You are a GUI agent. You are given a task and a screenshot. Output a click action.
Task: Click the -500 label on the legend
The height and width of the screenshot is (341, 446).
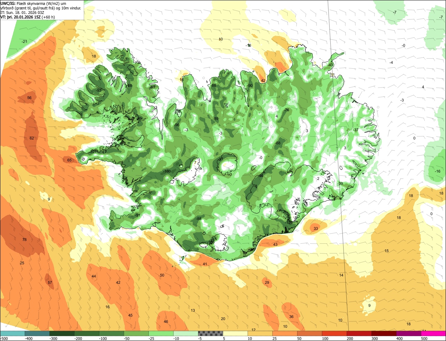pyautogui.click(x=4, y=339)
